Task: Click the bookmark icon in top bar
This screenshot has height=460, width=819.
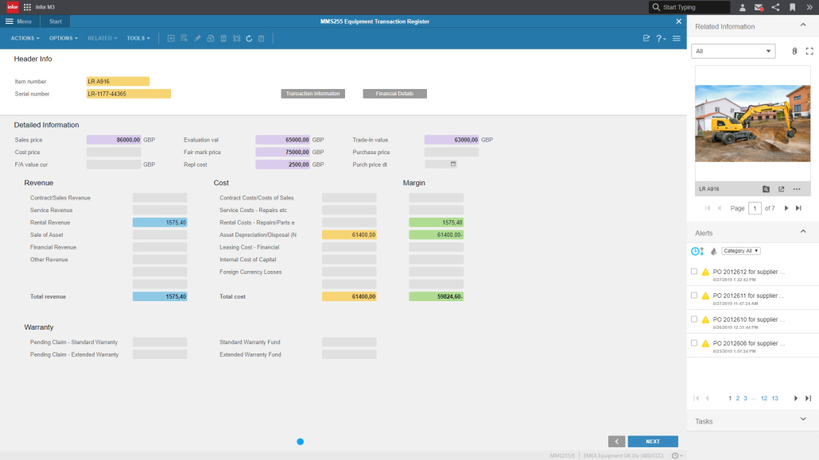Action: click(792, 7)
